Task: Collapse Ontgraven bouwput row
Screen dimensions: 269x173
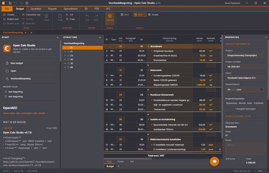Action: pos(152,51)
